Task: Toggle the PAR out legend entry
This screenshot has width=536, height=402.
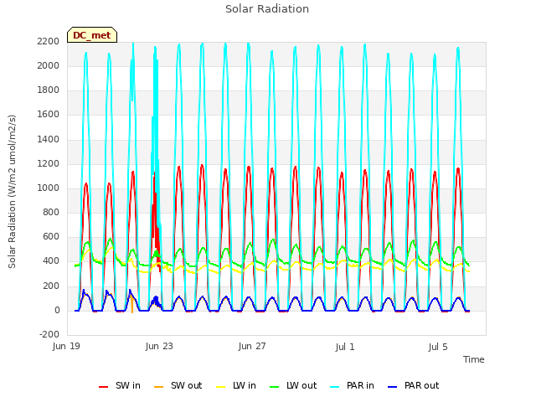Action: [413, 385]
